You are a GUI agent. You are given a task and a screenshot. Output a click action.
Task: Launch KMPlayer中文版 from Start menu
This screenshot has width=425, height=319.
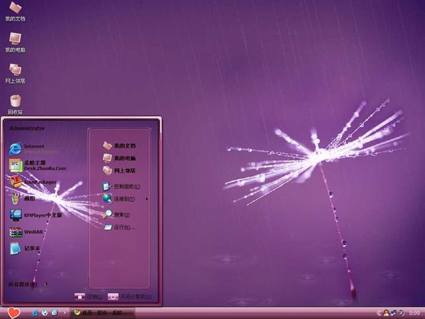36,215
